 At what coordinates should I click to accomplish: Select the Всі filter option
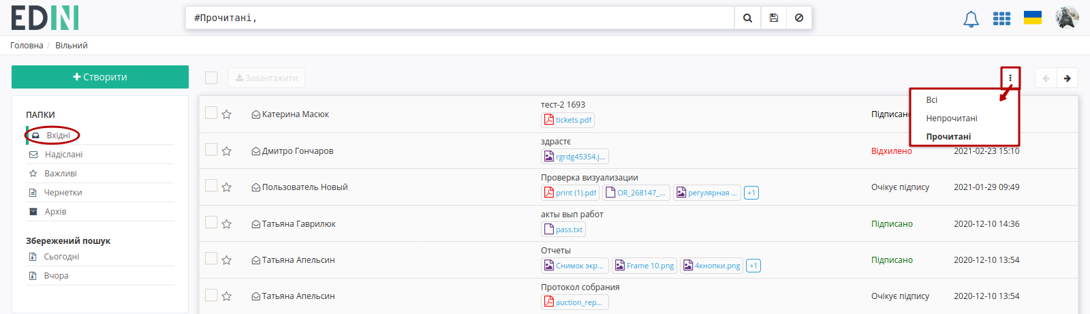[x=931, y=100]
